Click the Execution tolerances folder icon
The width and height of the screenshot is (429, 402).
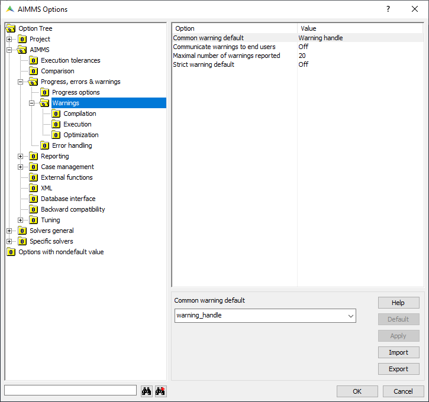[x=33, y=60]
